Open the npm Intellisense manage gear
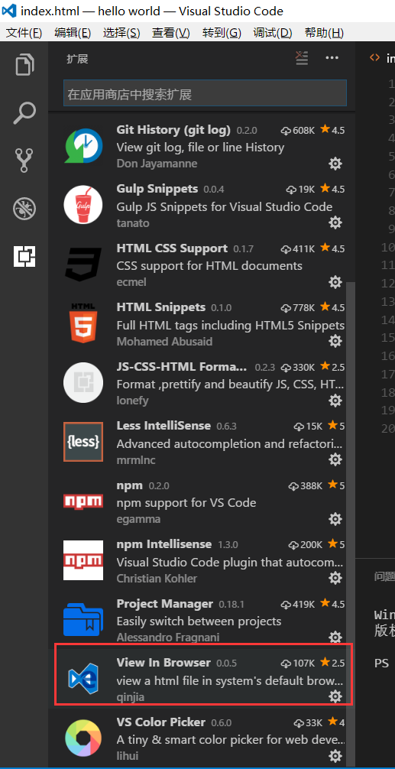 (335, 578)
